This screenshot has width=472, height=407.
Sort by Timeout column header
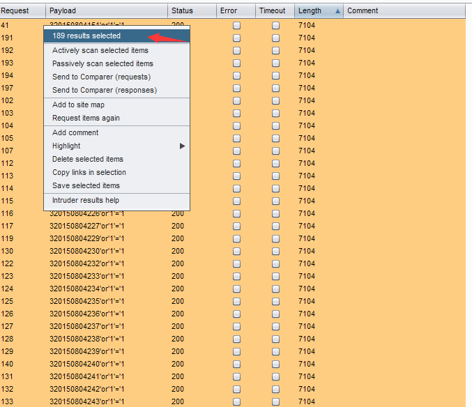click(x=275, y=11)
